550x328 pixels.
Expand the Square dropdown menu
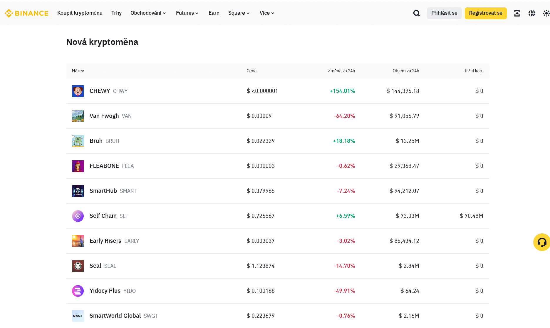coord(239,13)
